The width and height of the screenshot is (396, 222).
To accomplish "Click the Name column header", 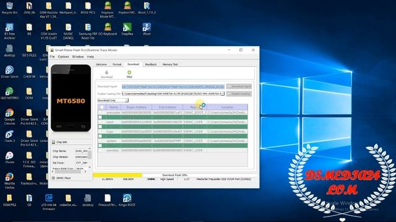I will [113, 107].
